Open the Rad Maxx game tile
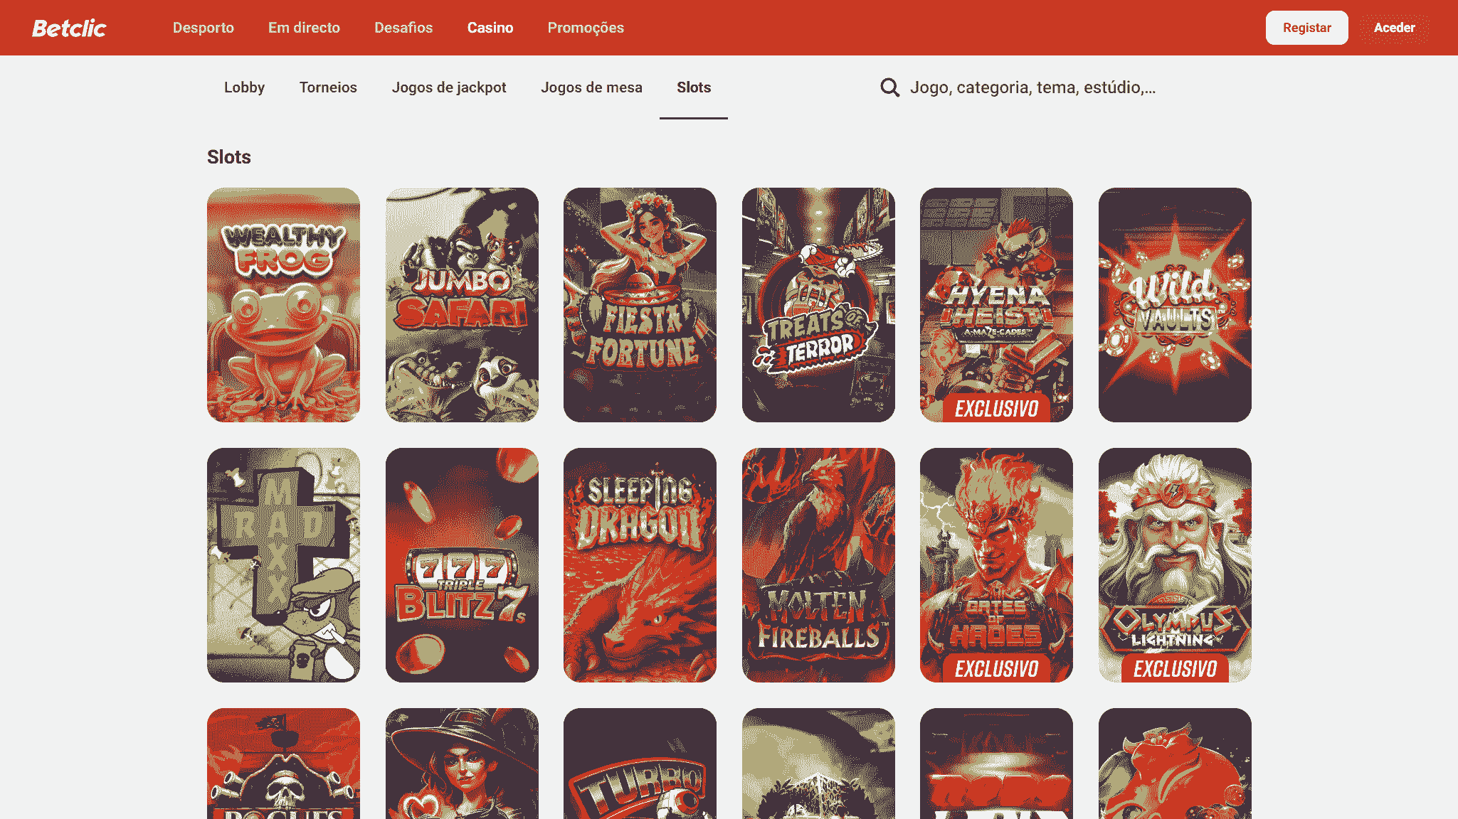This screenshot has height=819, width=1458. [283, 565]
